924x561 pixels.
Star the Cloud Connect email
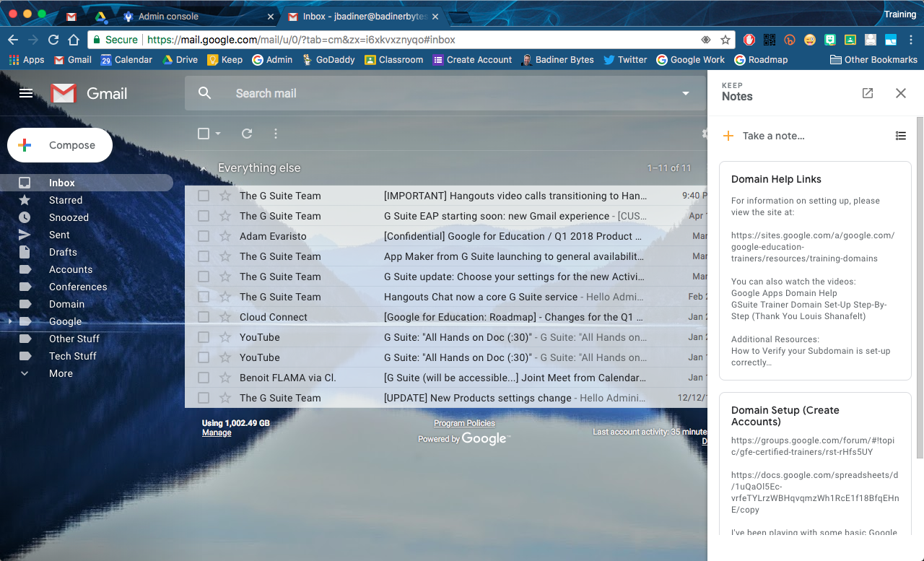225,317
